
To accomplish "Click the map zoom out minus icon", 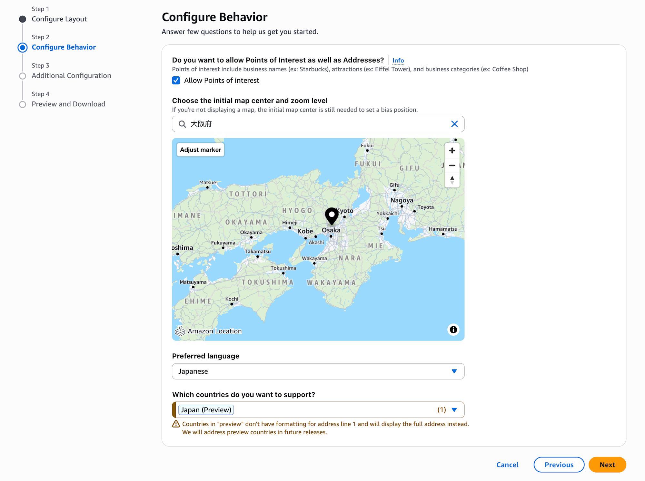I will (452, 165).
